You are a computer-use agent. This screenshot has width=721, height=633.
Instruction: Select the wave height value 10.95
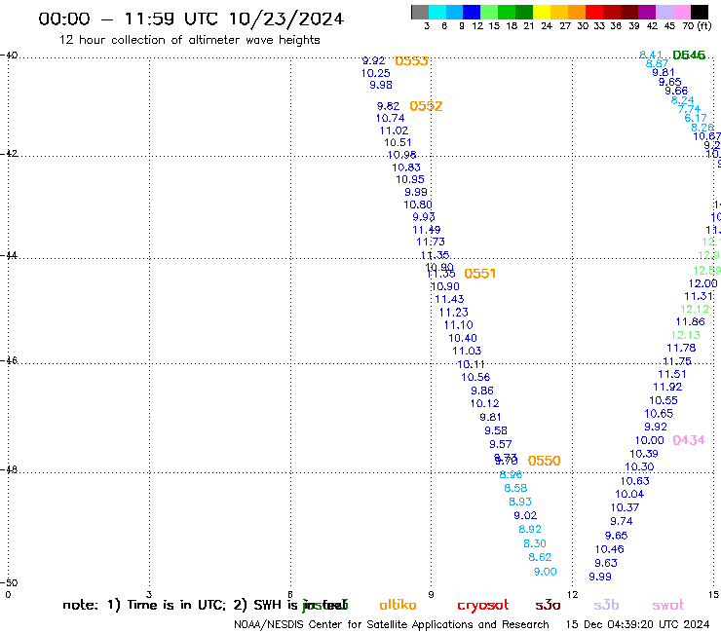pos(410,180)
